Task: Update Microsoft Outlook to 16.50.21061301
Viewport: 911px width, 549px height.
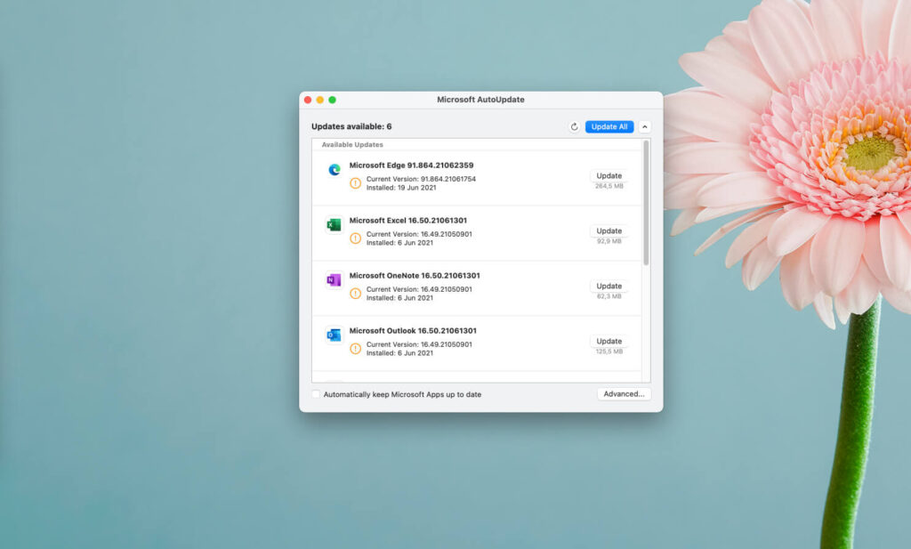Action: point(609,341)
